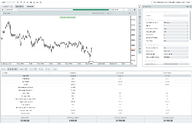Click the trading account info at top right

tap(171, 2)
